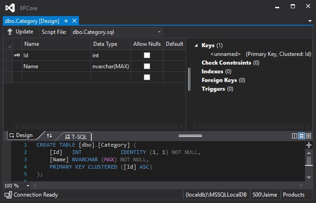Click the primary key icon beside Id
Image resolution: width=316 pixels, height=203 pixels.
tap(17, 55)
